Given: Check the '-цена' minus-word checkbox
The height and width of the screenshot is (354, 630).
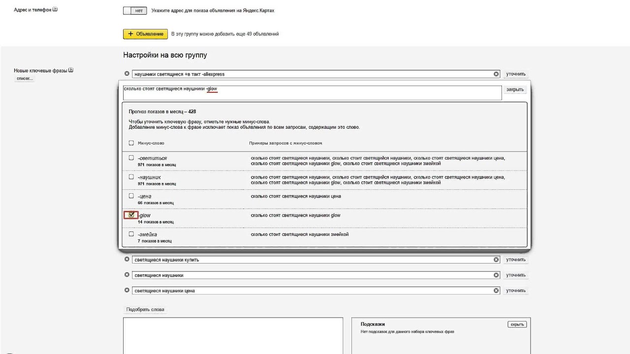Looking at the screenshot, I should click(131, 196).
